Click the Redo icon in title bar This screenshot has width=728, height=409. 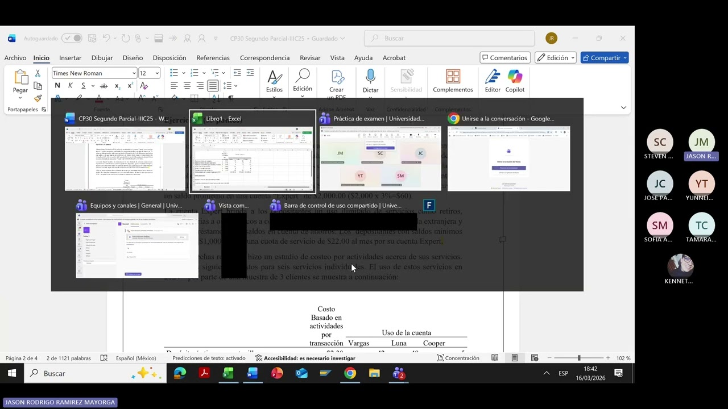[126, 38]
